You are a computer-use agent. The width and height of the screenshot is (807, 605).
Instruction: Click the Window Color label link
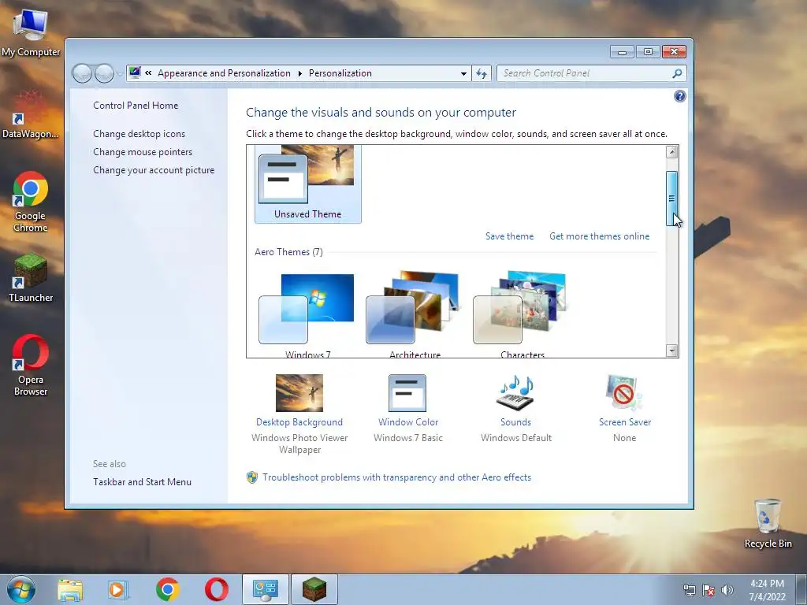coord(408,422)
